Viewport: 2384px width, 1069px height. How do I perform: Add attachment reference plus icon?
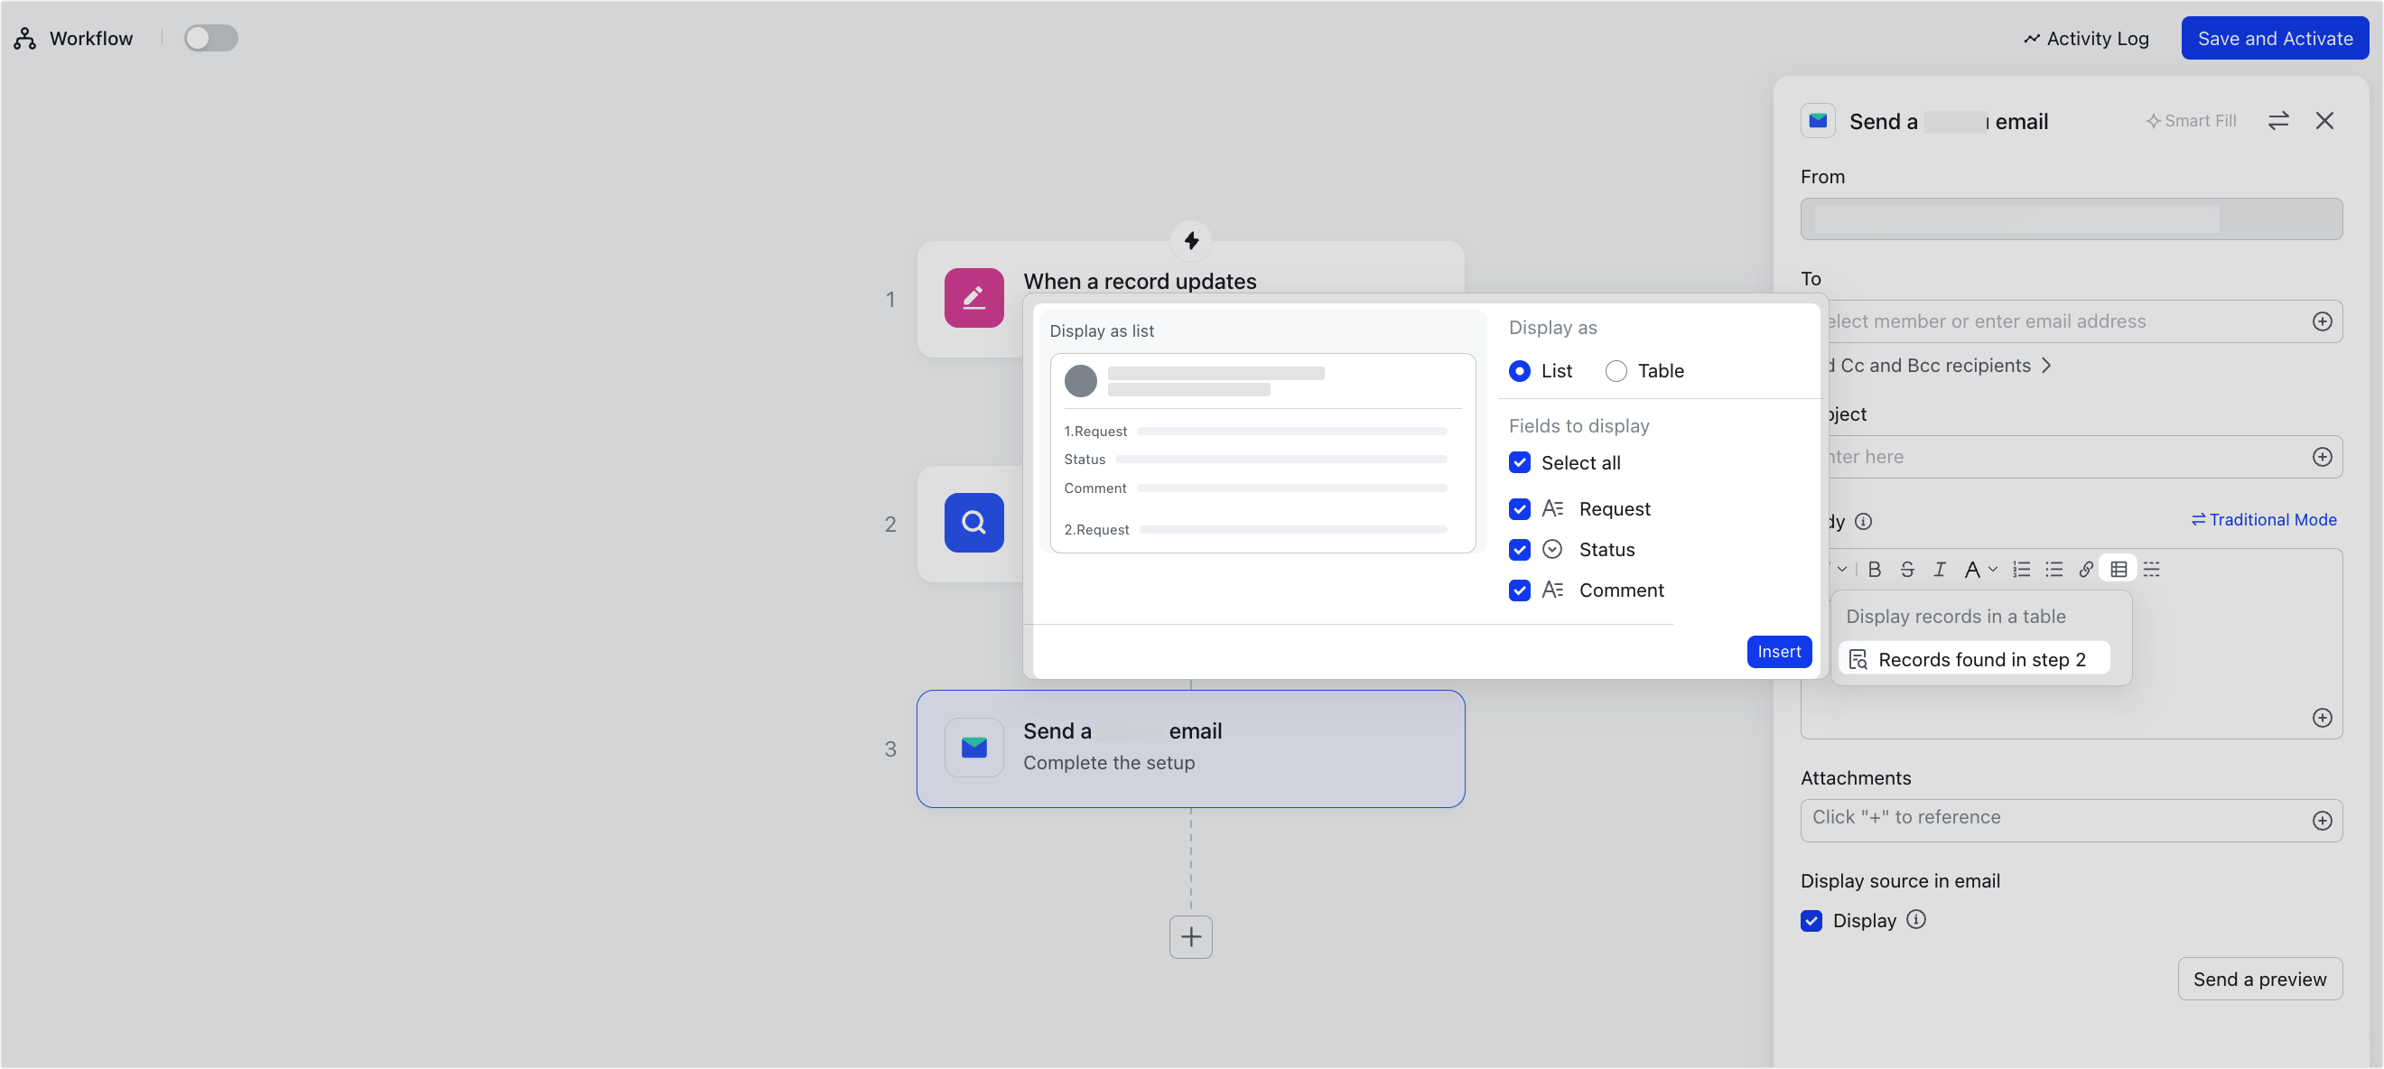(2321, 820)
